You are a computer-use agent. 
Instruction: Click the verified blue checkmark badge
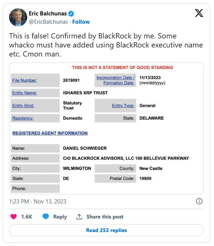[71, 14]
